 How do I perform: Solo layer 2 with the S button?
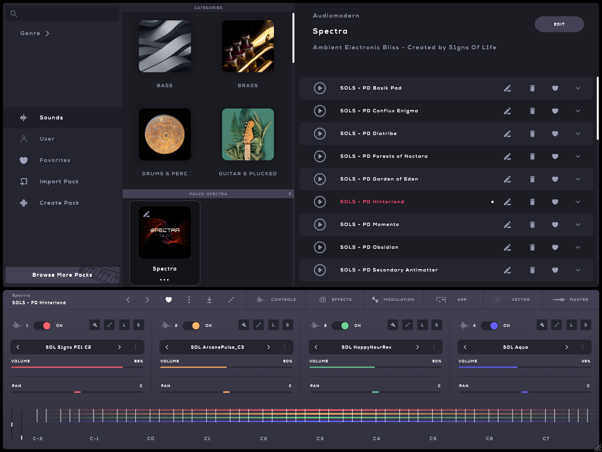point(287,325)
